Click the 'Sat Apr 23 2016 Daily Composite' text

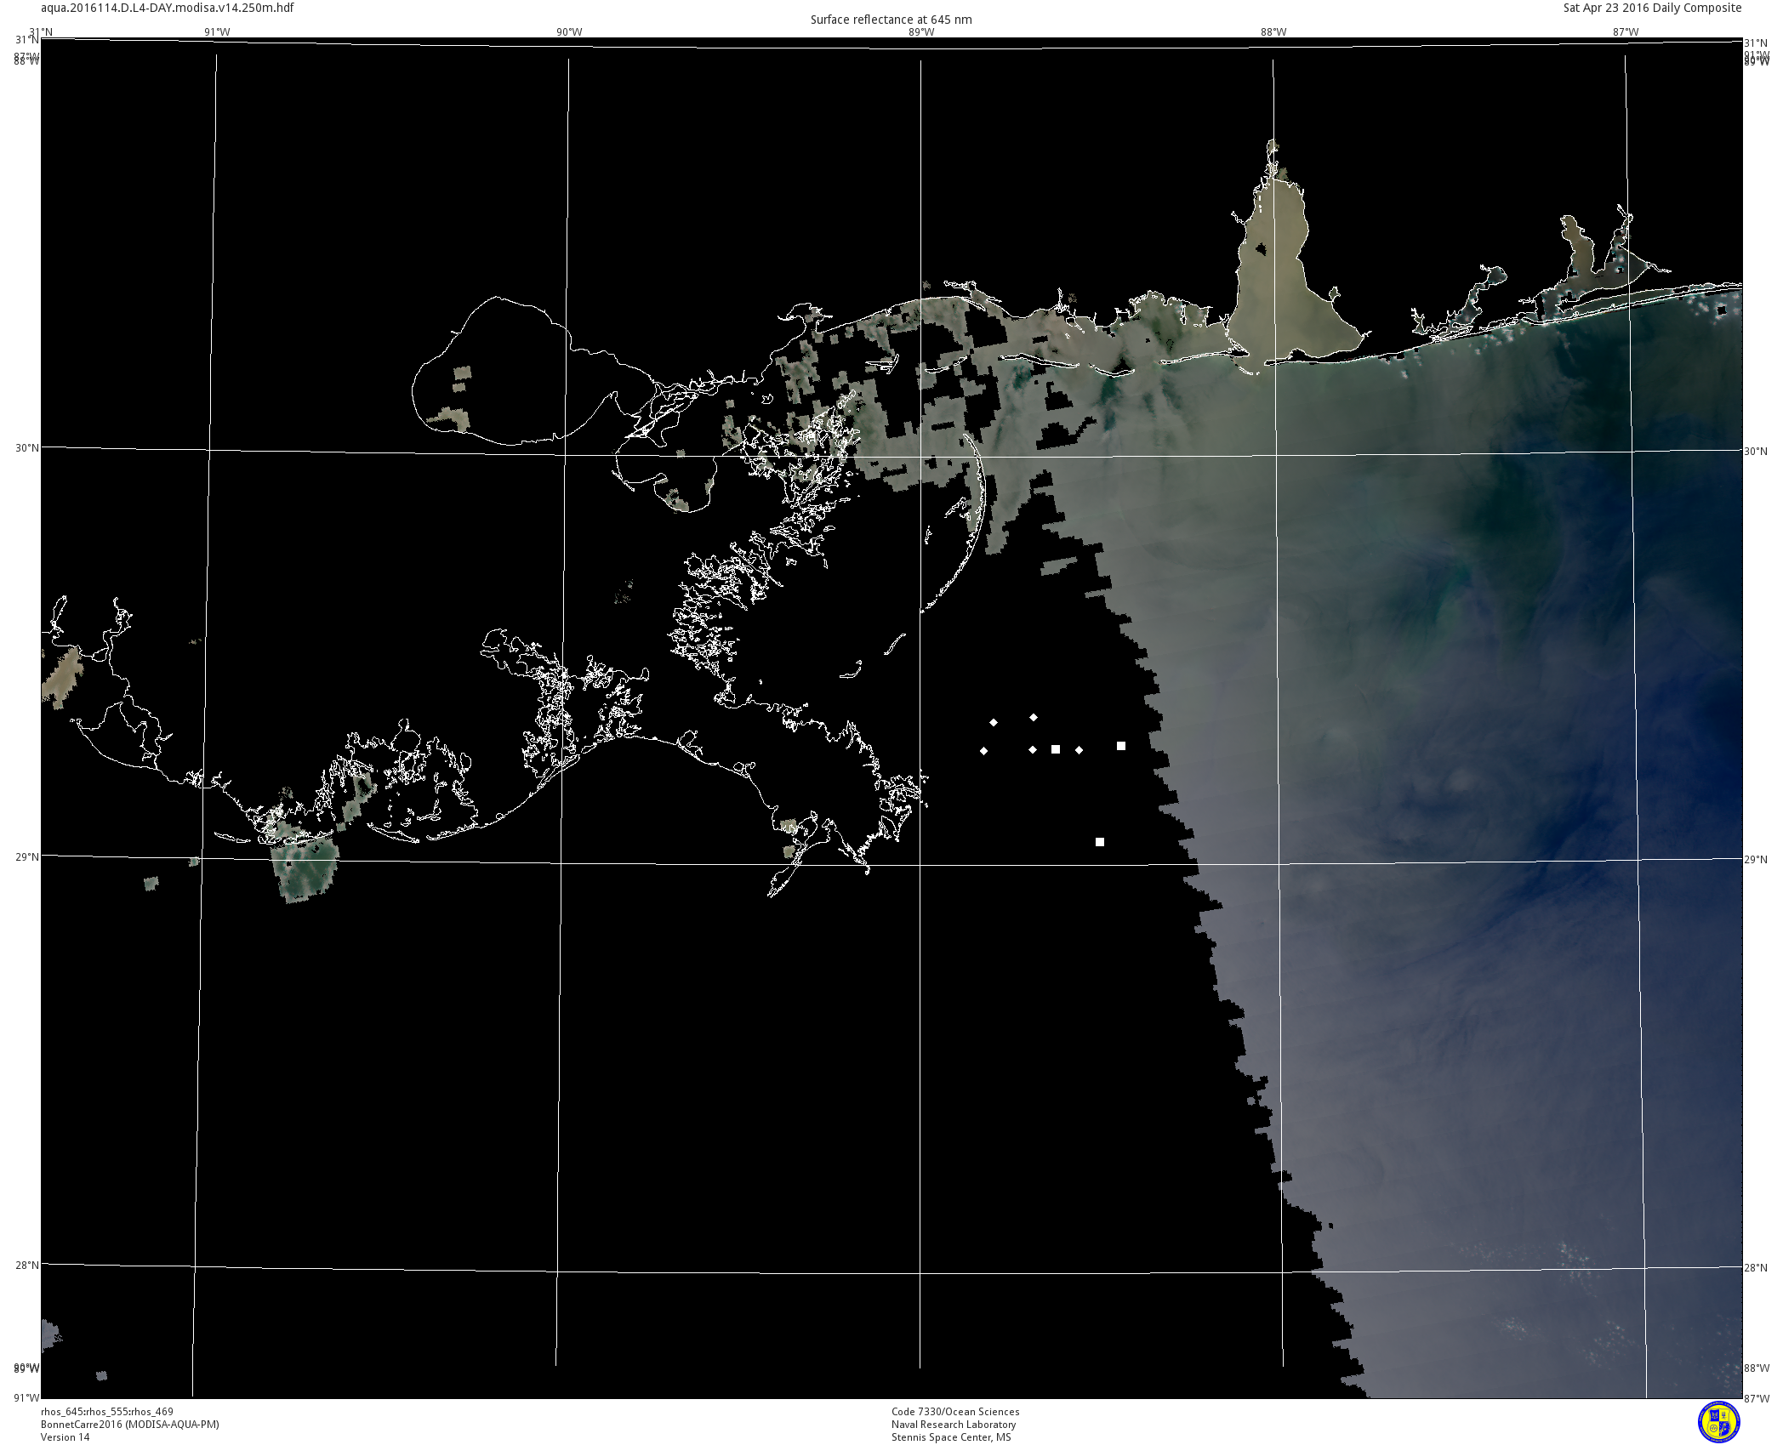pyautogui.click(x=1652, y=8)
